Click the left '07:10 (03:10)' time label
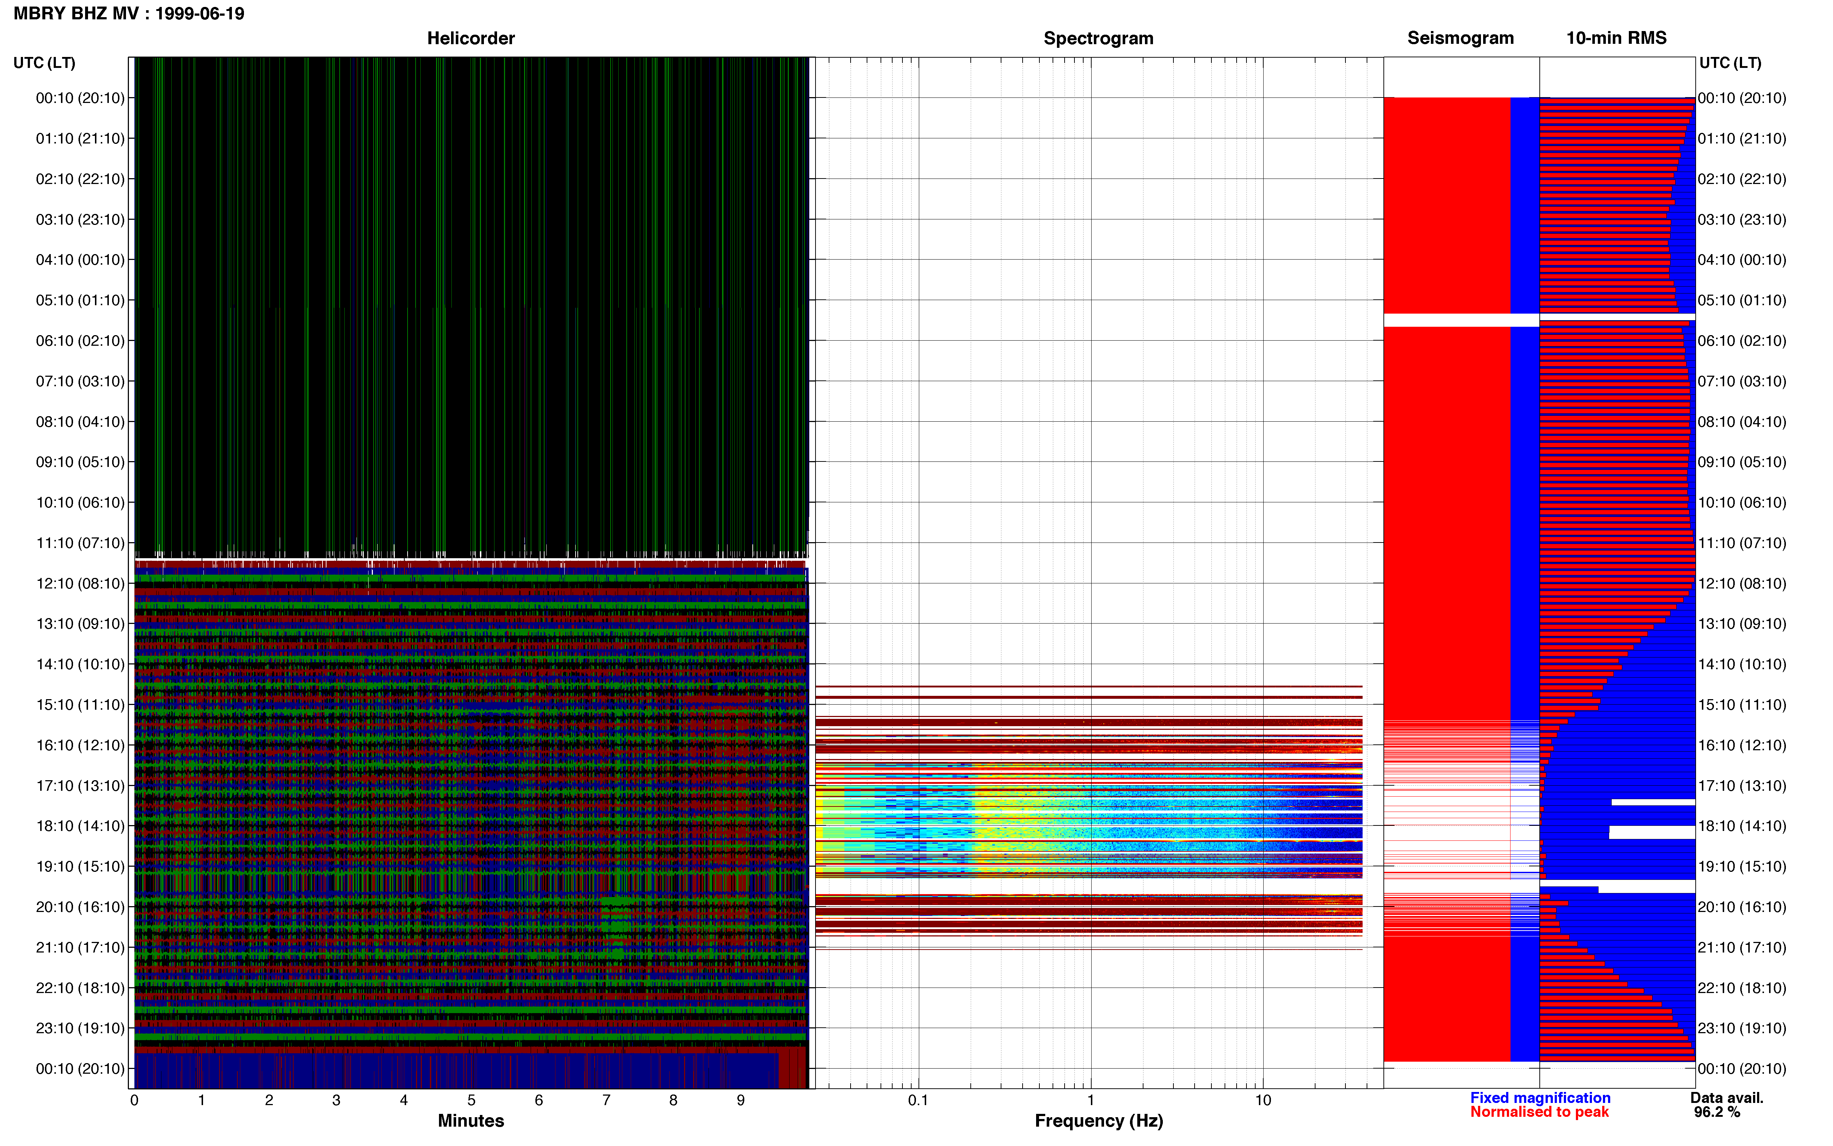The width and height of the screenshot is (1833, 1146). point(80,381)
